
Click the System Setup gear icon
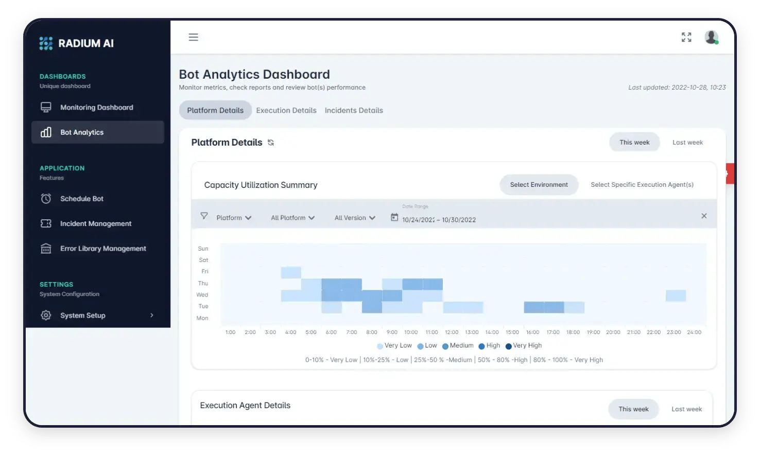point(46,315)
